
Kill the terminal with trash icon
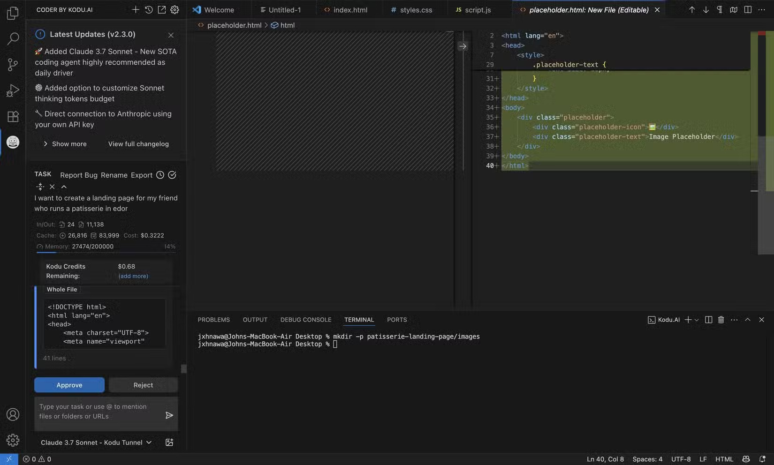click(721, 320)
